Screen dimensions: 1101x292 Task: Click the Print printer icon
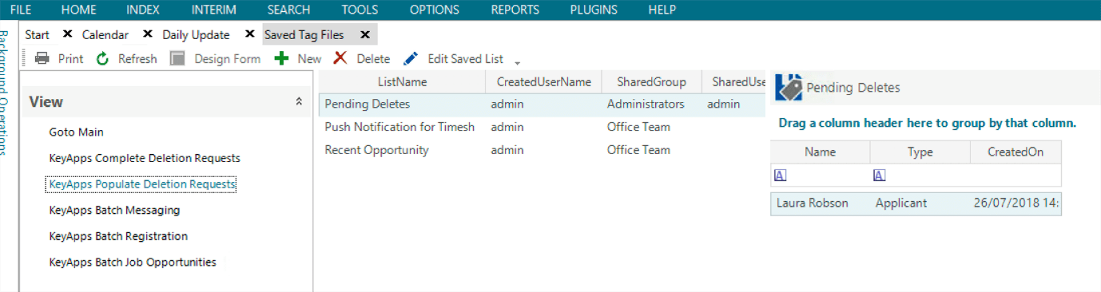point(42,58)
